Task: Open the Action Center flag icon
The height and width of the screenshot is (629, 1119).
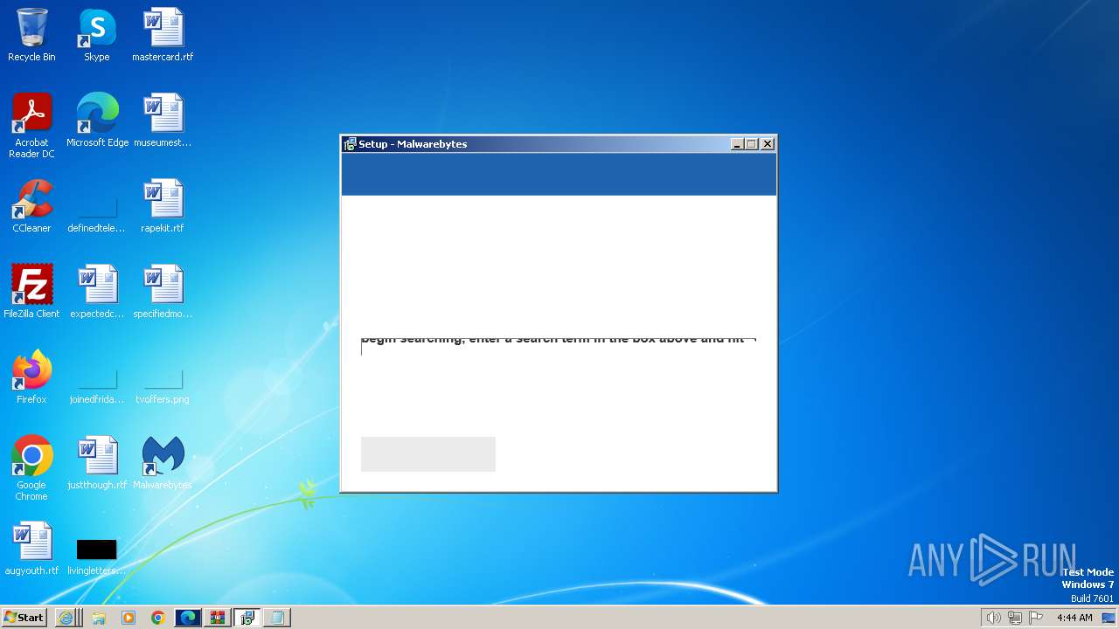Action: click(x=1036, y=618)
